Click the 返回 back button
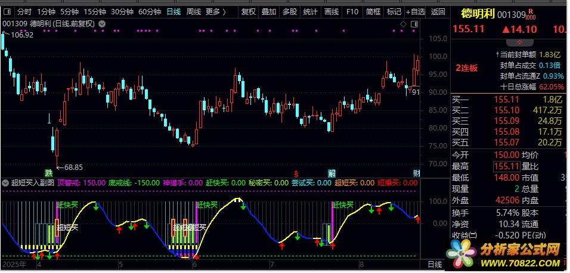The image size is (570, 273). (438, 11)
